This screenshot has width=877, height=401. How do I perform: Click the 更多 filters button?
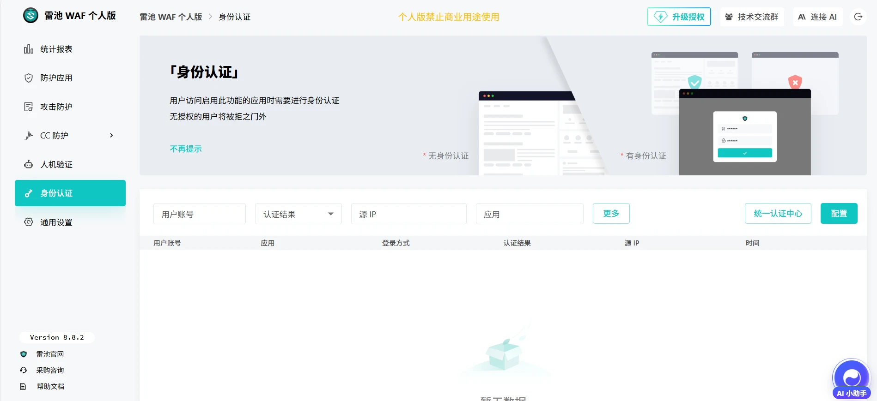(x=611, y=213)
